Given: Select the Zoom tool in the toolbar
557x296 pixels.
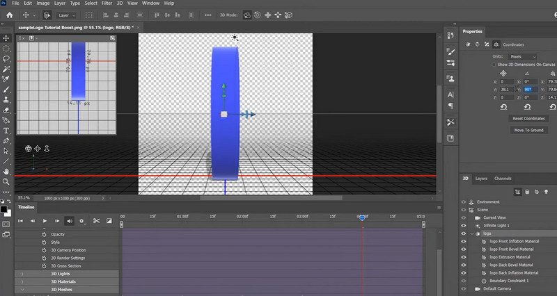Looking at the screenshot, I should [x=6, y=181].
